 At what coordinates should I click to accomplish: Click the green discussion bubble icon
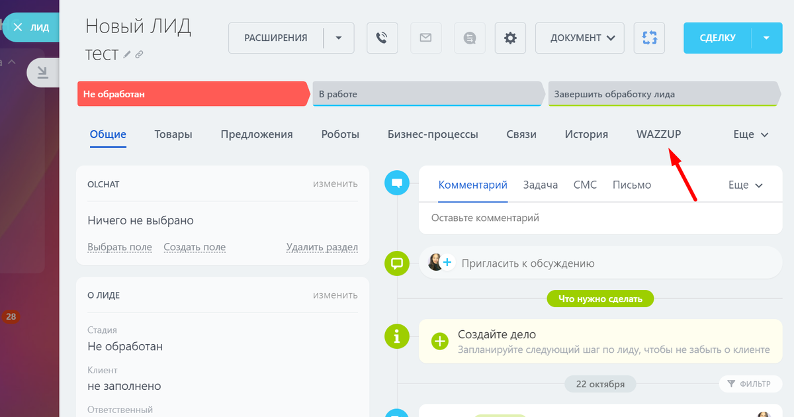click(396, 263)
